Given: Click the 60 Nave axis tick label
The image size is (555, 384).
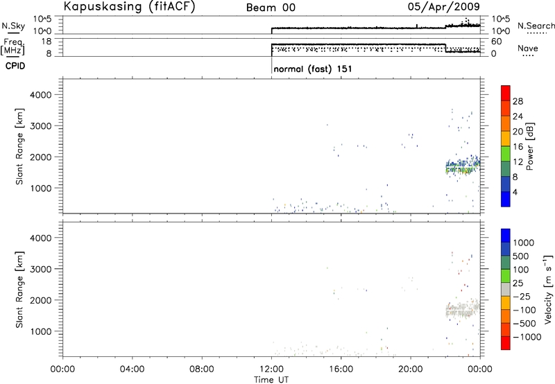Looking at the screenshot, I should 497,42.
